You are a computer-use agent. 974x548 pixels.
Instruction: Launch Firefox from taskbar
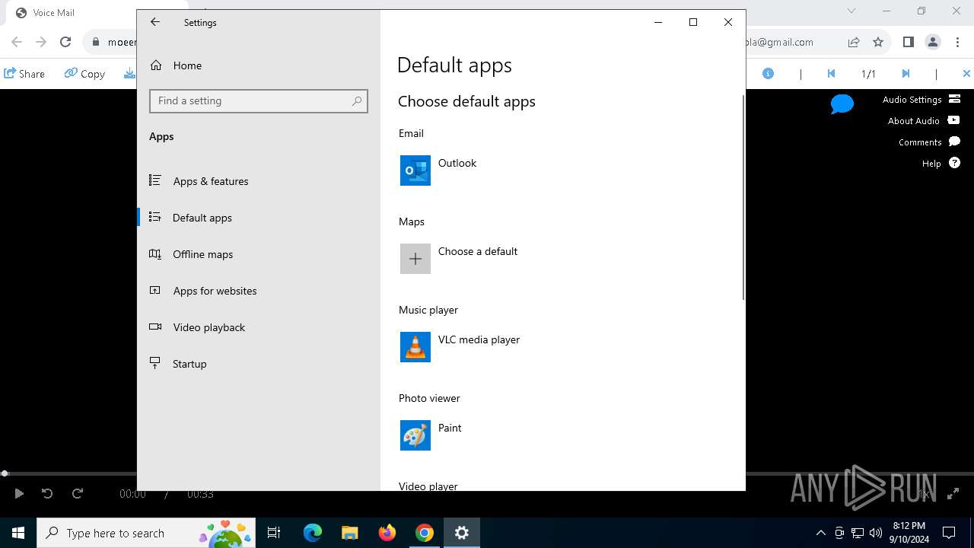[387, 533]
